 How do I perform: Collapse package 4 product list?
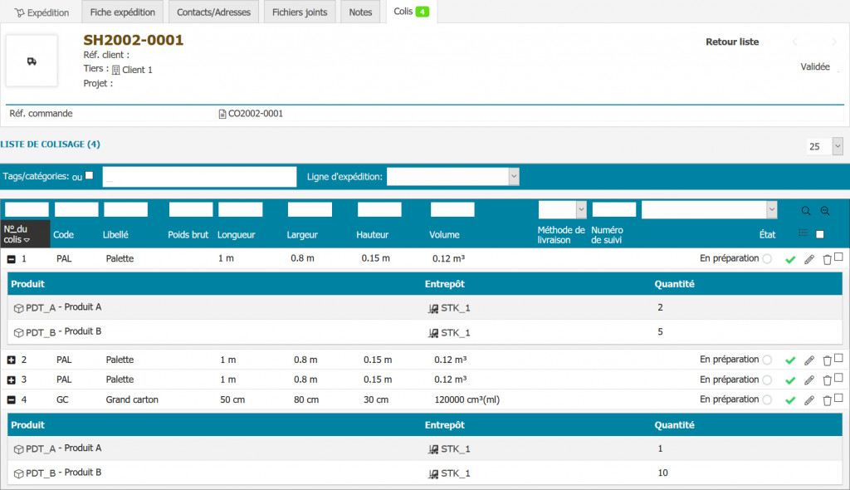tap(11, 400)
